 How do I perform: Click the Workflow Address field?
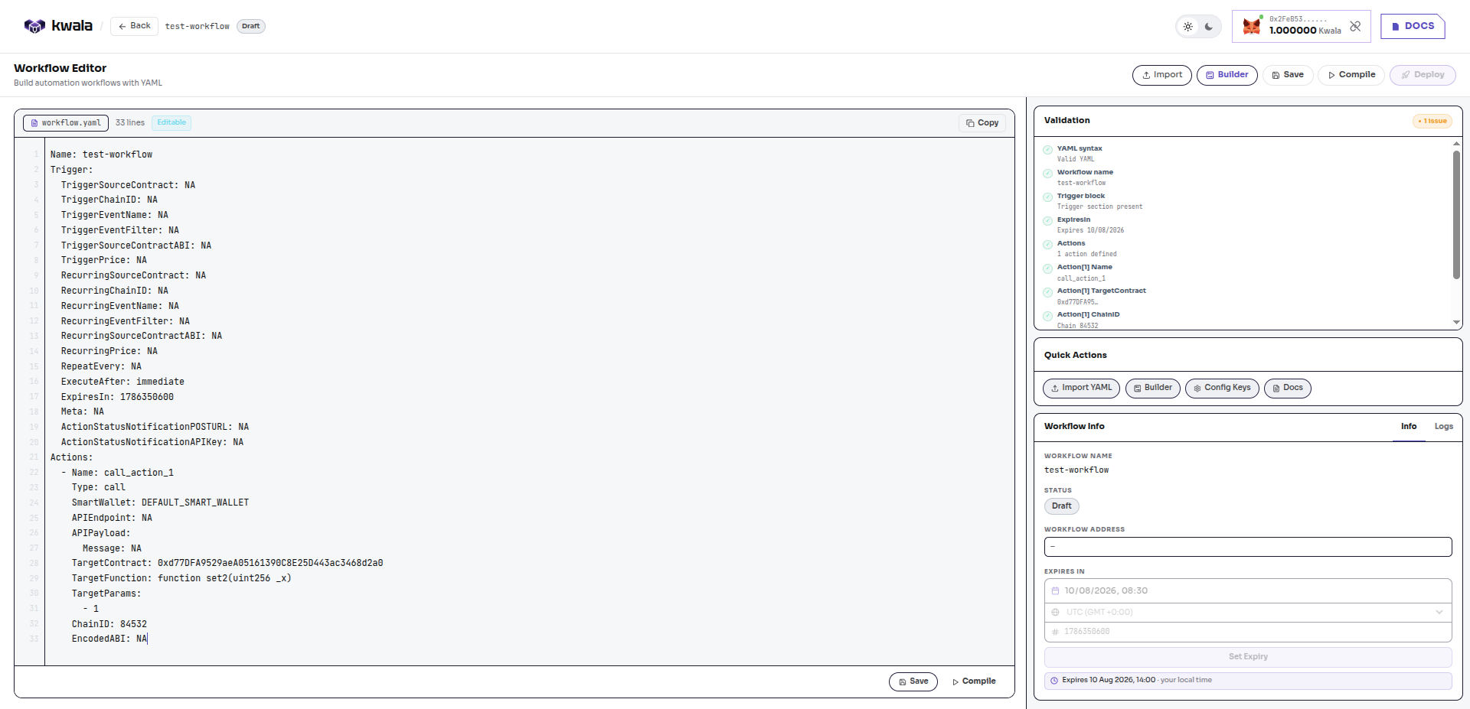(1248, 547)
